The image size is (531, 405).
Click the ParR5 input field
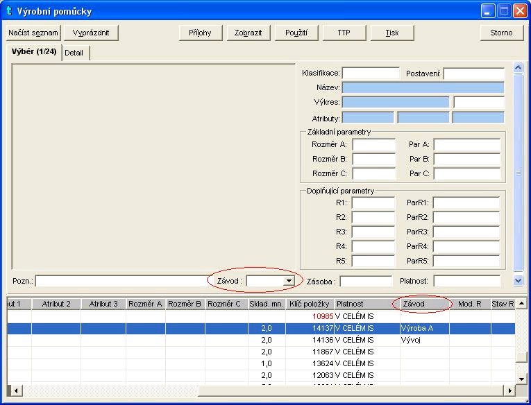coord(466,261)
